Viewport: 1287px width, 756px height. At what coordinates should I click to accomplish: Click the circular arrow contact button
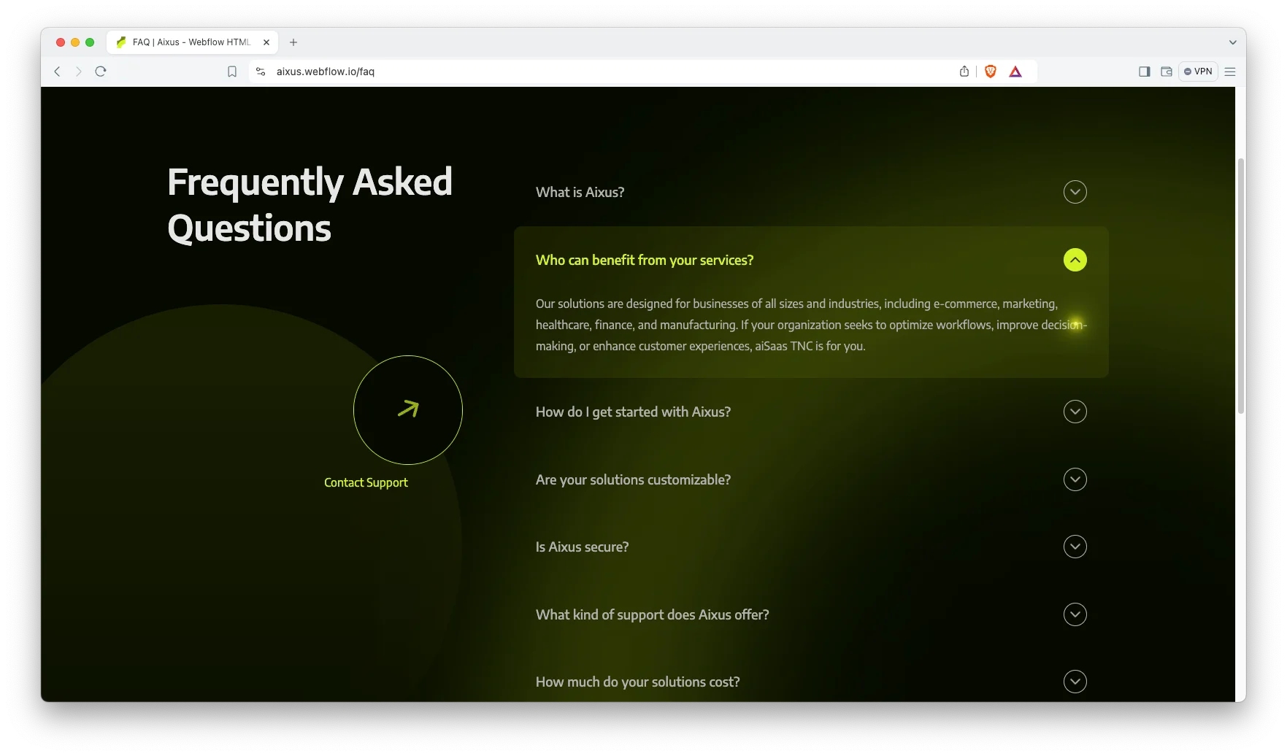point(407,409)
